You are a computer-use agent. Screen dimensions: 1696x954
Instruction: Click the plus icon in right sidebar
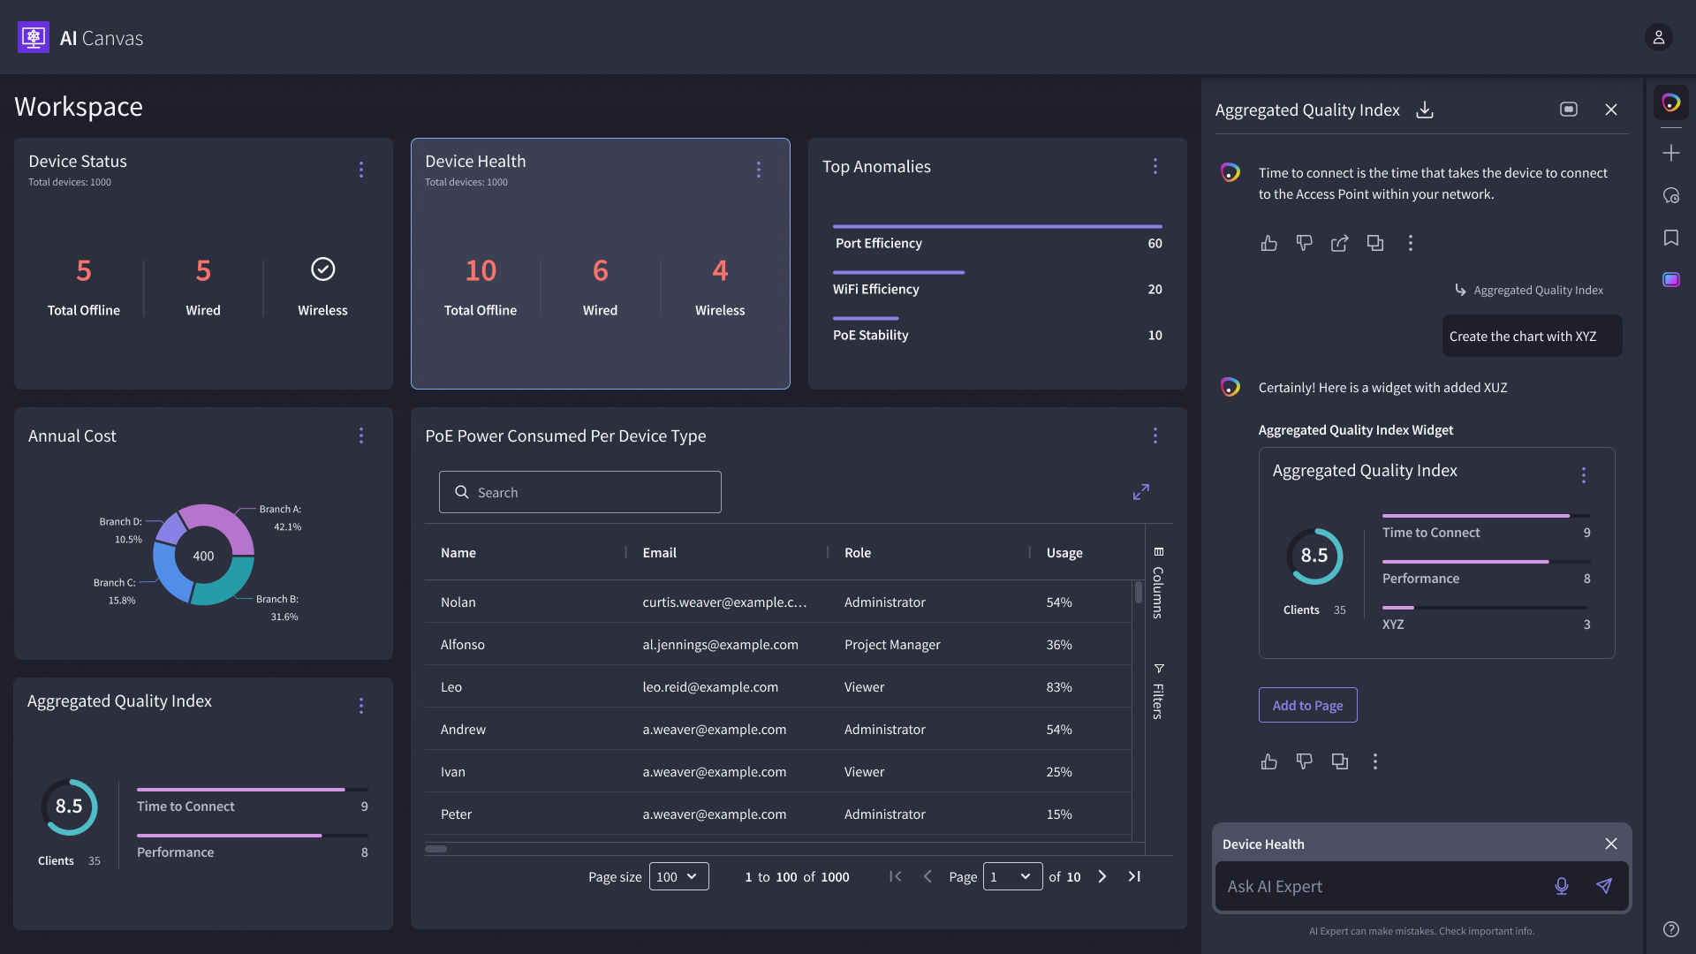1670,153
